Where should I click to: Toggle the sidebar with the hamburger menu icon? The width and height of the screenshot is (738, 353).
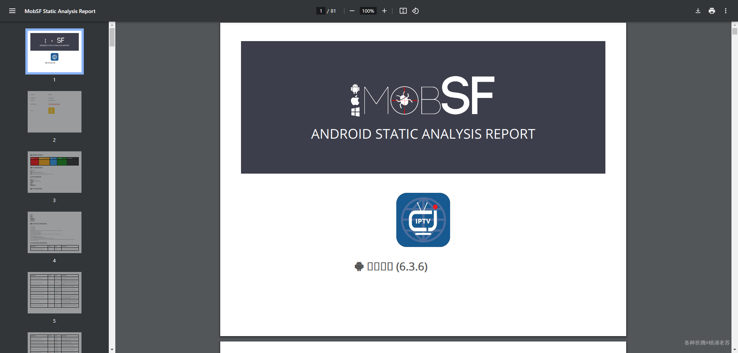tap(12, 11)
